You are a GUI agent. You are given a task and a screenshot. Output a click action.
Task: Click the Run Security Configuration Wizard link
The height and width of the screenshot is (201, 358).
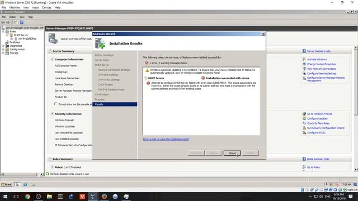tap(326, 128)
